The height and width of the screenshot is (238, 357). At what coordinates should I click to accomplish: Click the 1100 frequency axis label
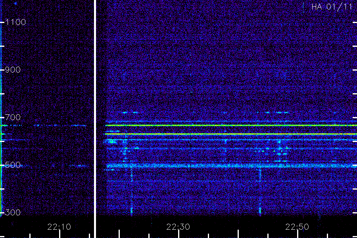15,22
